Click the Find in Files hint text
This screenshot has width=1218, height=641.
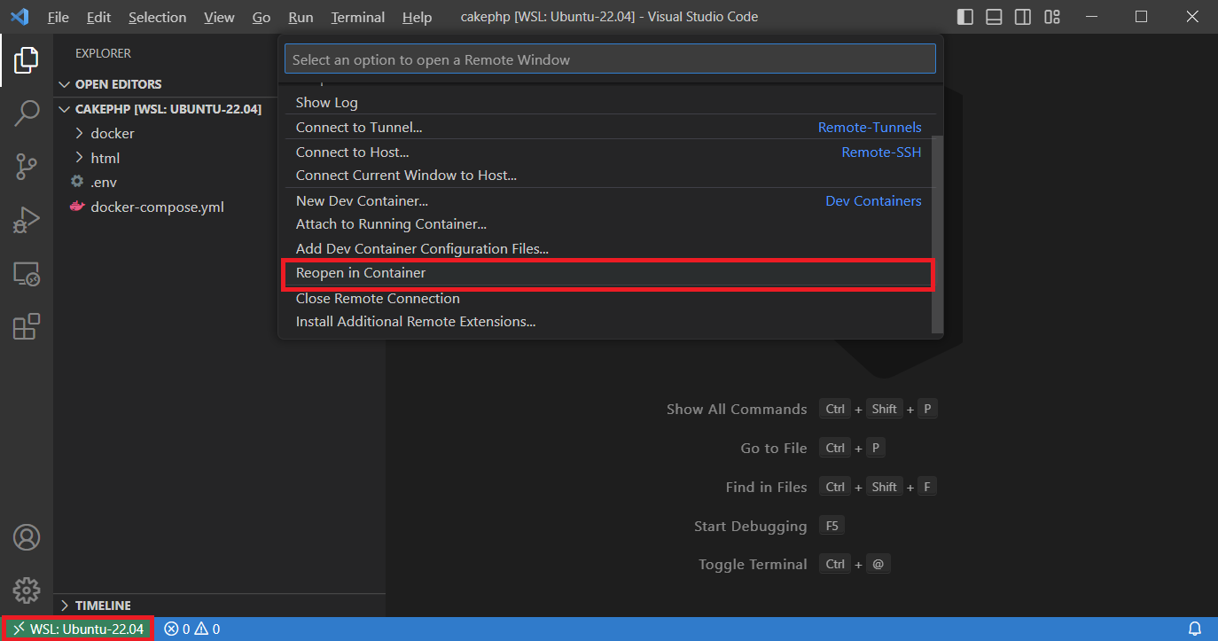click(x=766, y=487)
